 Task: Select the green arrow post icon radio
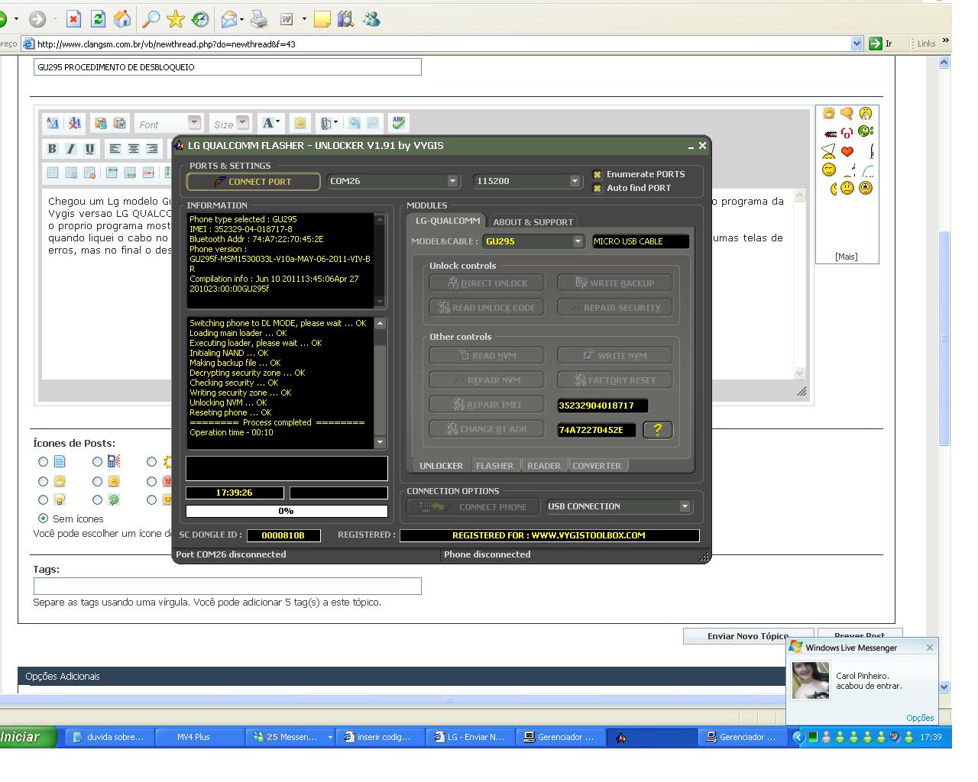97,499
